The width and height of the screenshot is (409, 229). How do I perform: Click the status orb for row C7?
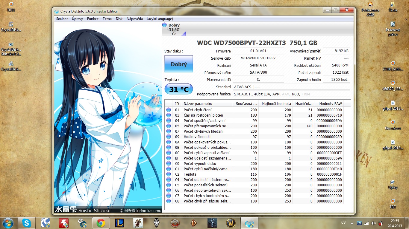[169, 196]
